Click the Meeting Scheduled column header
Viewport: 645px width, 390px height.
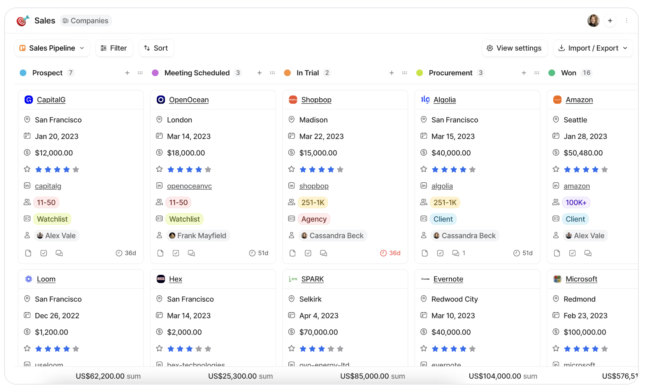click(x=197, y=73)
